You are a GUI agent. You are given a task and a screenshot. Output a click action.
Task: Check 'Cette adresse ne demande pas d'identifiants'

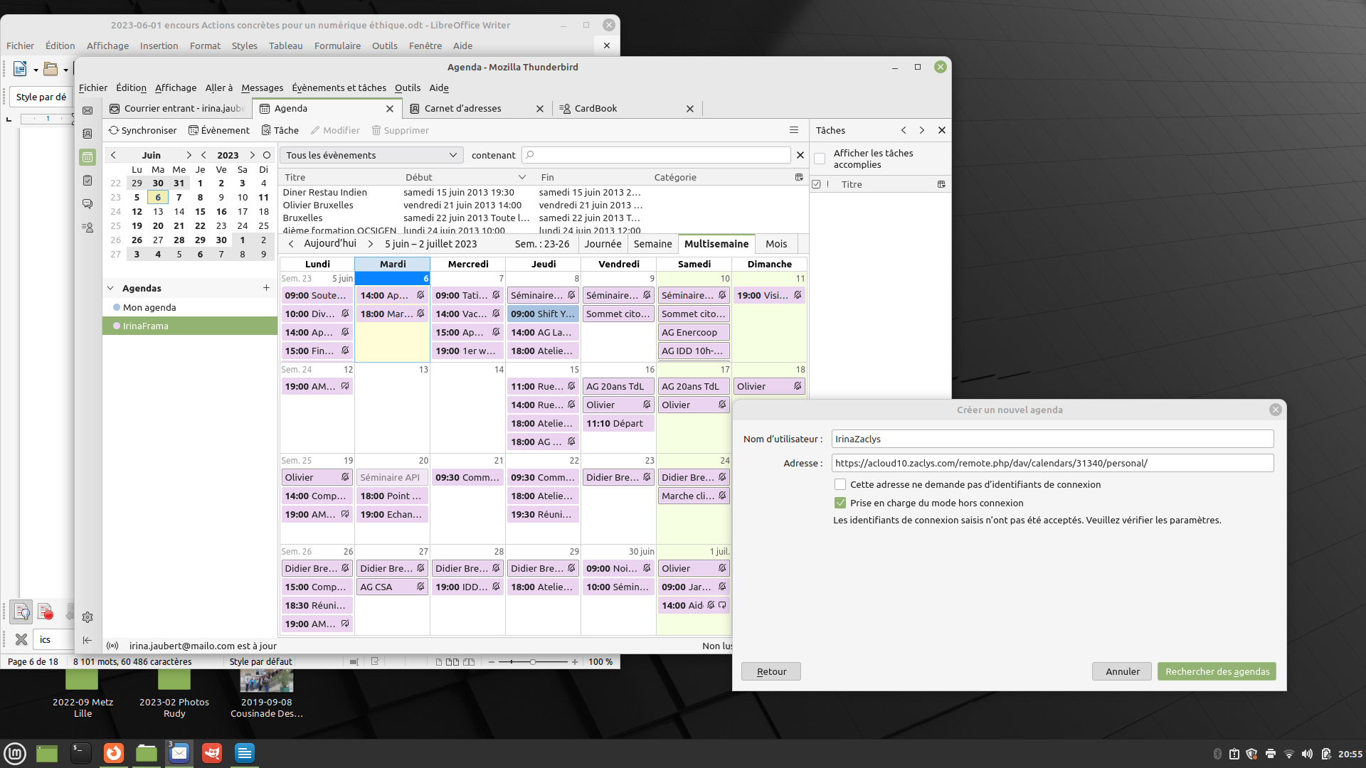click(x=840, y=484)
